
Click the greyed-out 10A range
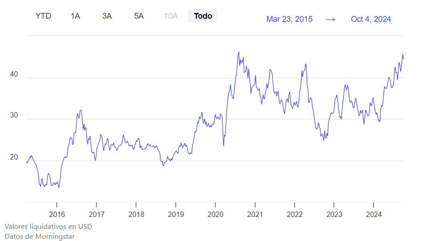(x=171, y=16)
